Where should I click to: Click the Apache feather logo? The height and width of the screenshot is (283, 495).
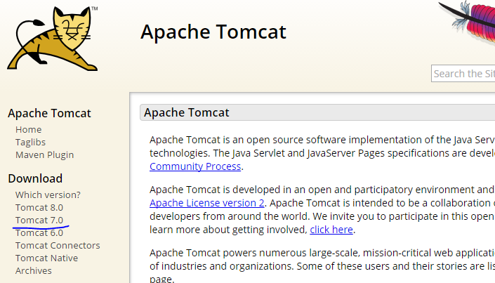pyautogui.click(x=467, y=24)
